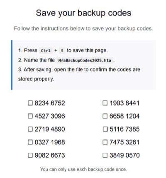Check the box for code 1903 8441
Screen dimensions: 166x178
(x=105, y=103)
